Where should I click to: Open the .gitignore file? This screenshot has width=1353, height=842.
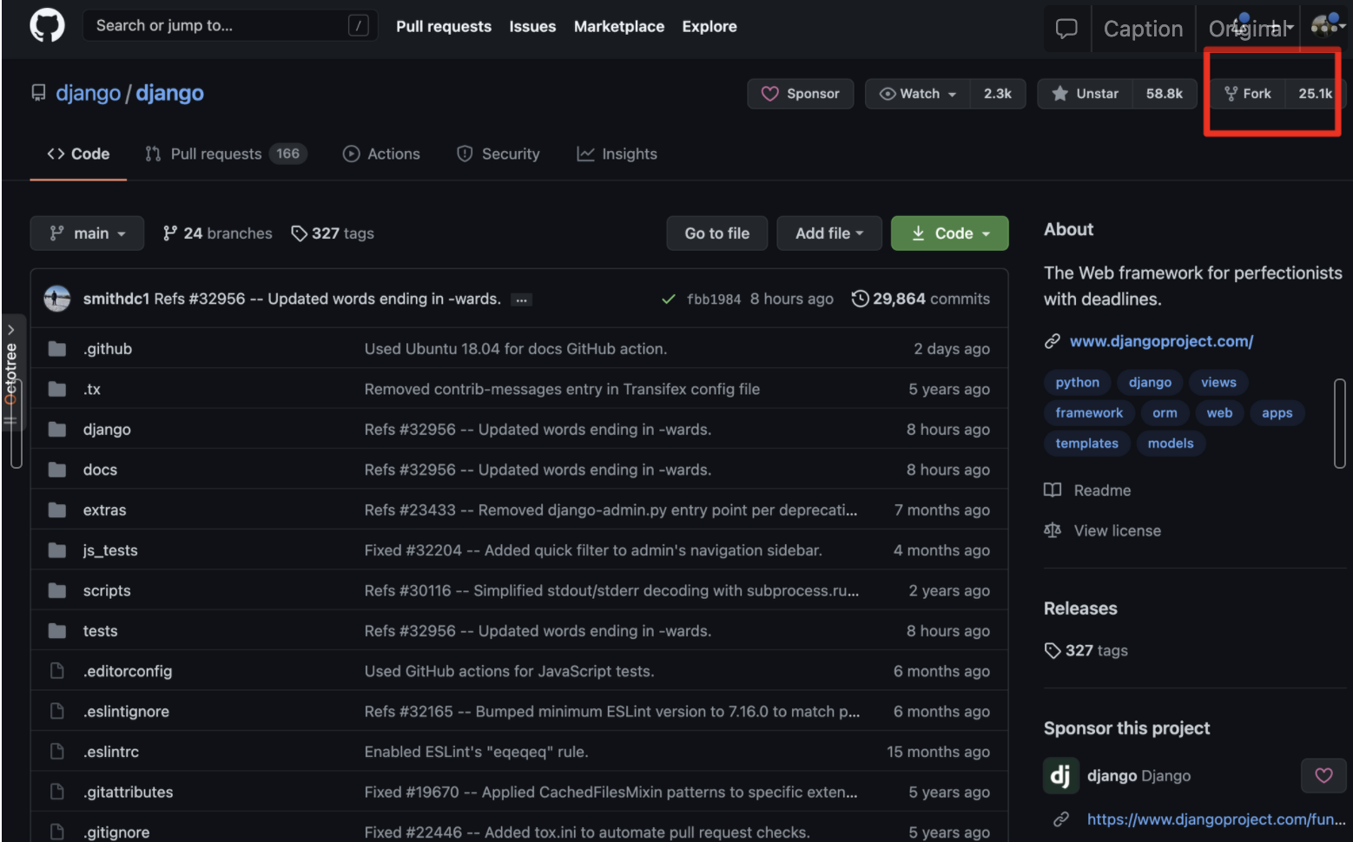pyautogui.click(x=116, y=832)
